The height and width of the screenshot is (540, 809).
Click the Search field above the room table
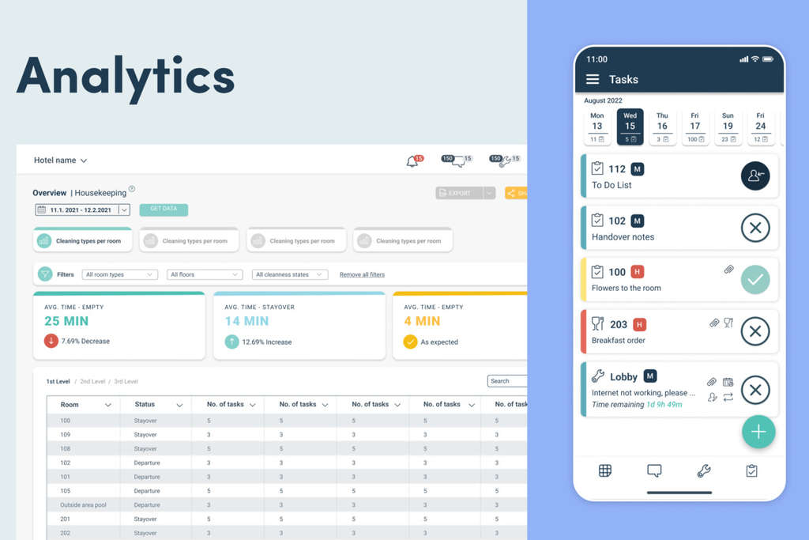(510, 380)
